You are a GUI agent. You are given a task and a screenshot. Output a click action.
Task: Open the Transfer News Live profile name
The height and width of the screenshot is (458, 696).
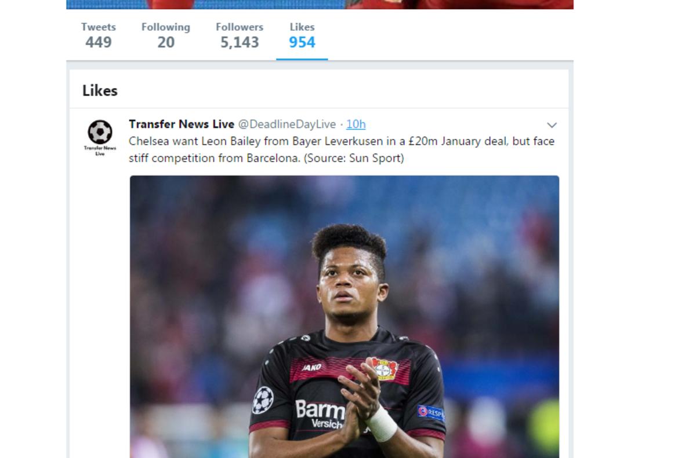coord(182,124)
